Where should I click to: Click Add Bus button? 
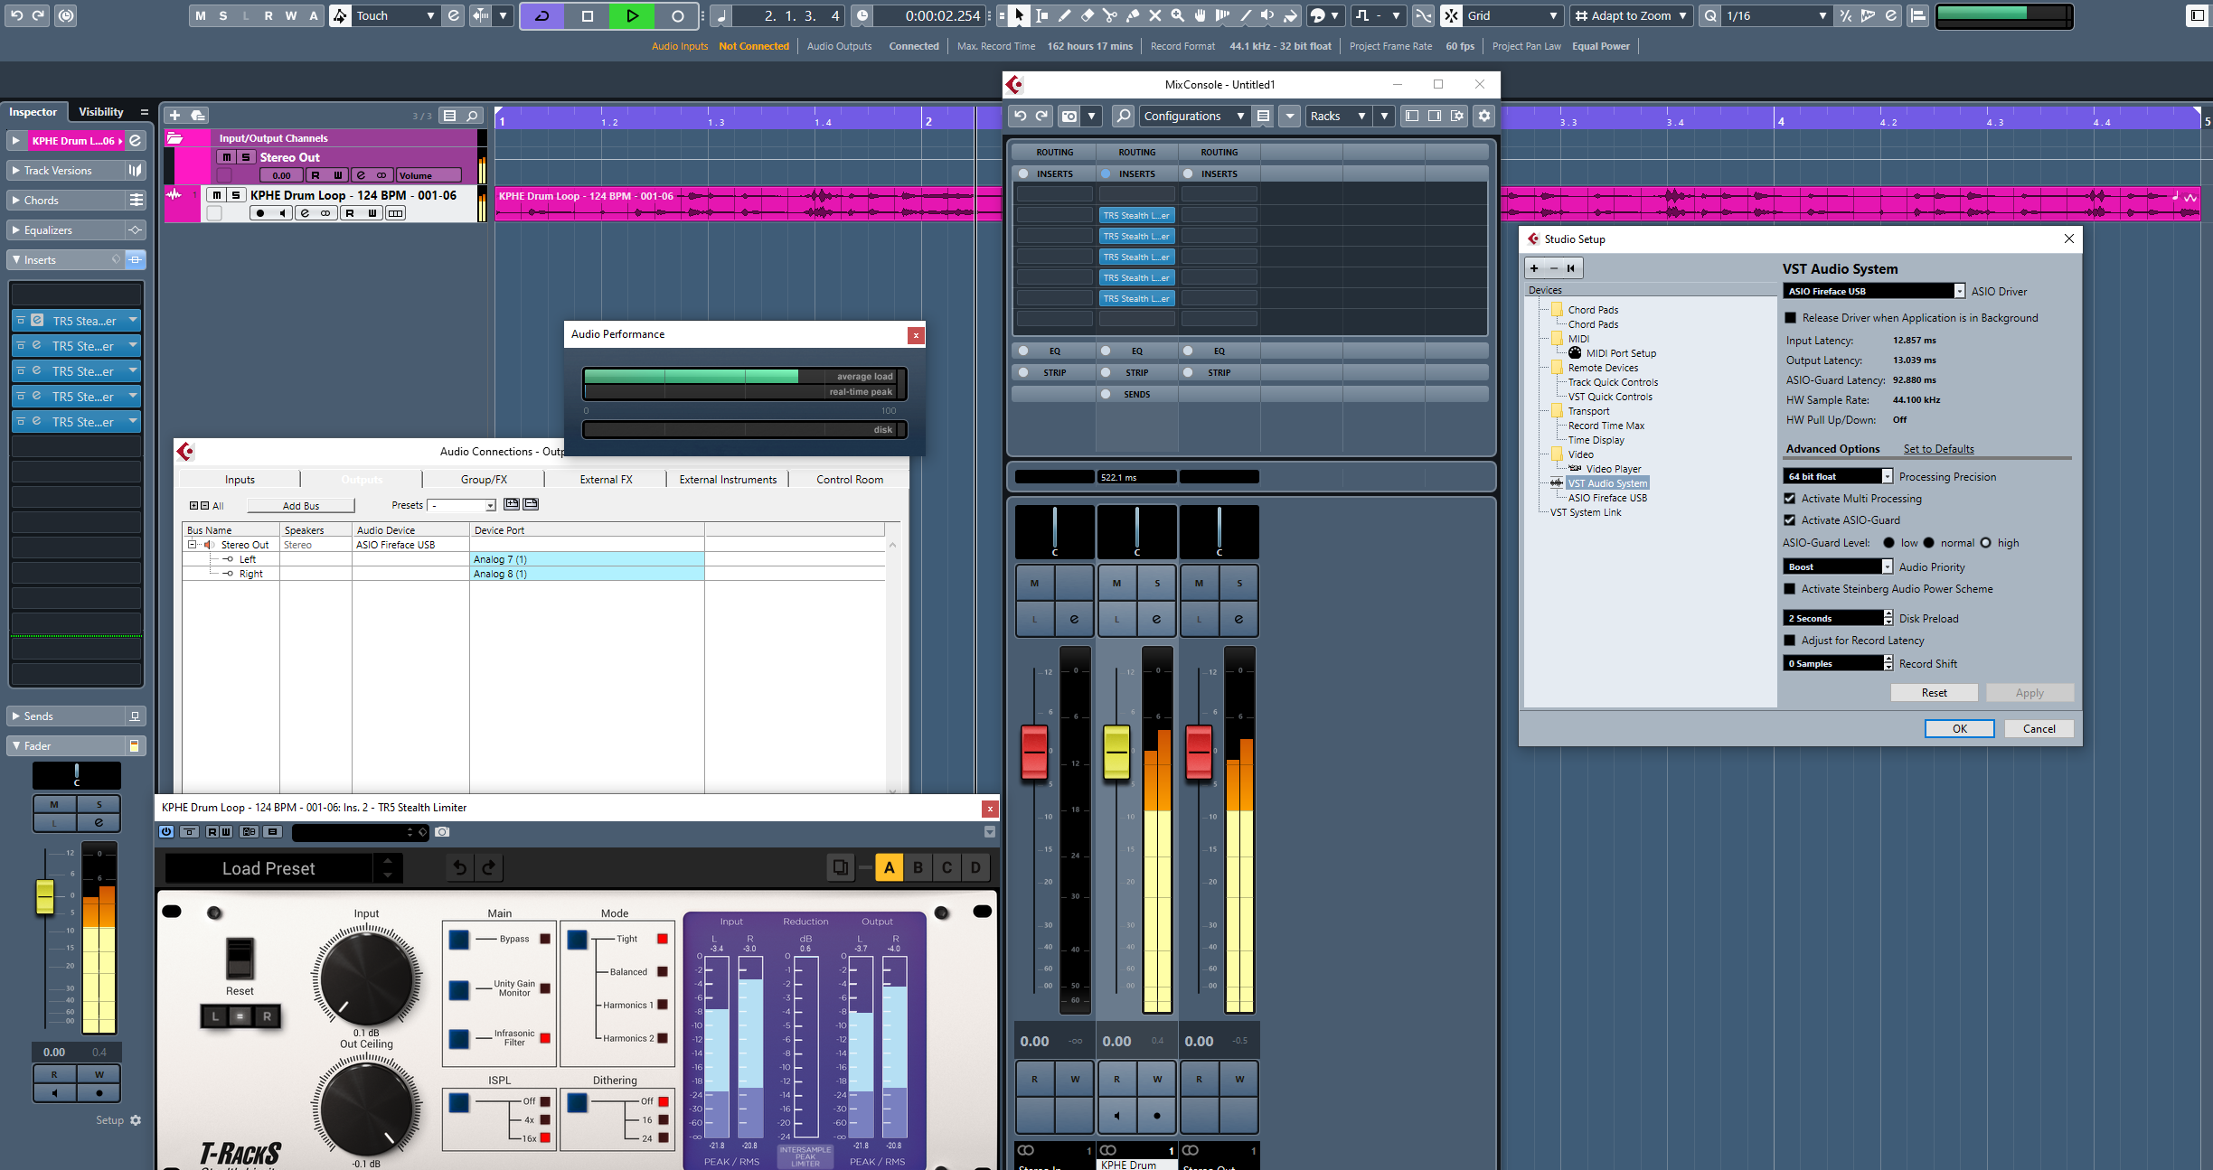pyautogui.click(x=301, y=506)
